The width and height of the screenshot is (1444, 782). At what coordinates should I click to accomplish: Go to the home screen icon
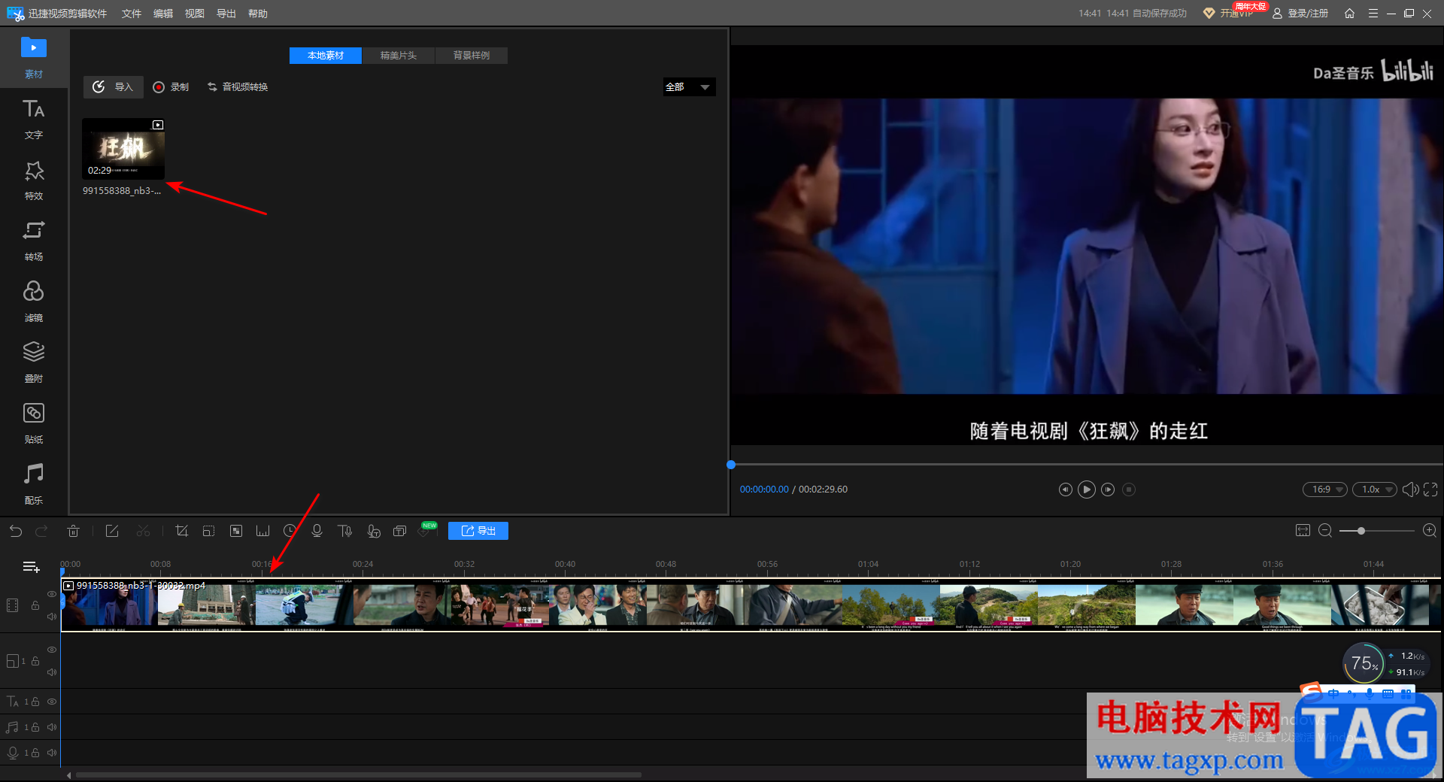click(1349, 14)
